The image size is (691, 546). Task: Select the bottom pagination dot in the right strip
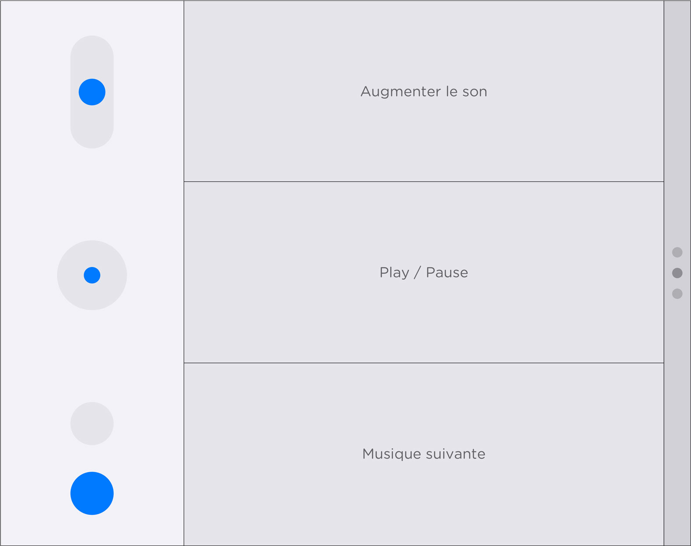[677, 293]
